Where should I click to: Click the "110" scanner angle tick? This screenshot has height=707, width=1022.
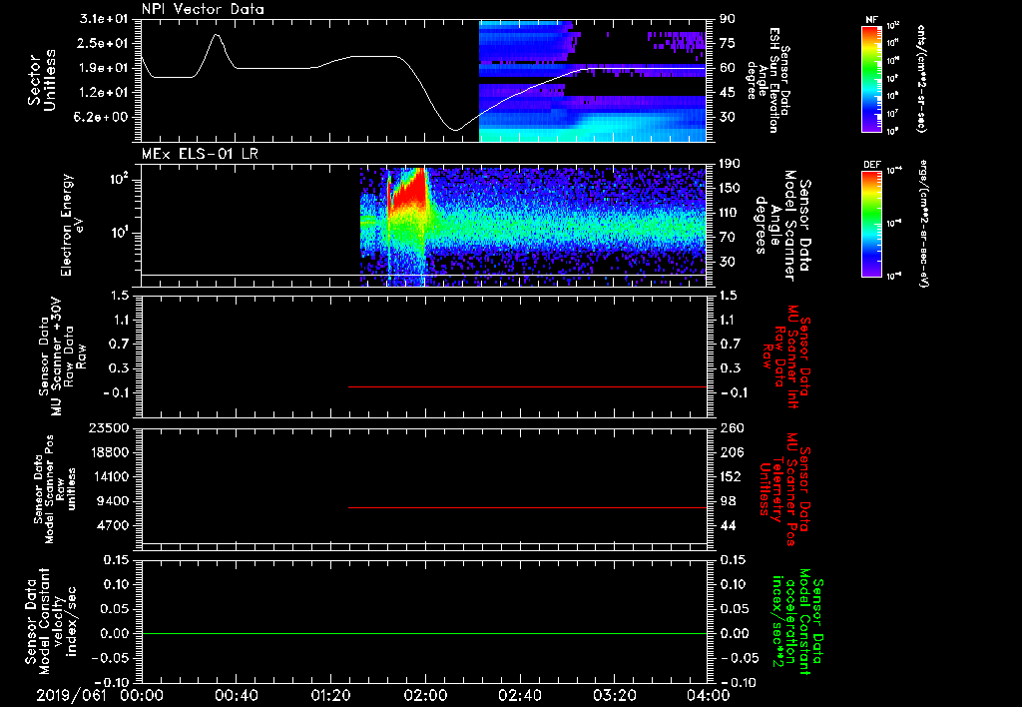pos(732,213)
